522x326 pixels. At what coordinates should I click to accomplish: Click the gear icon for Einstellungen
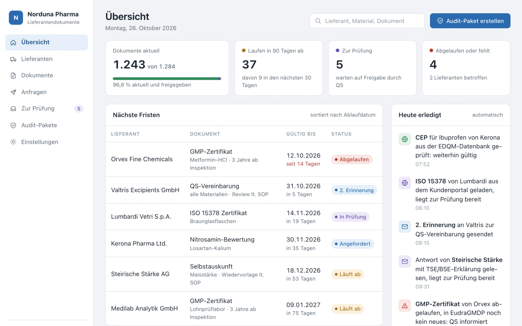tap(13, 142)
